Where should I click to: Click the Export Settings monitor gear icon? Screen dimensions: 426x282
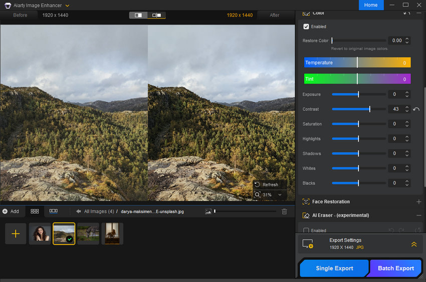pos(307,244)
